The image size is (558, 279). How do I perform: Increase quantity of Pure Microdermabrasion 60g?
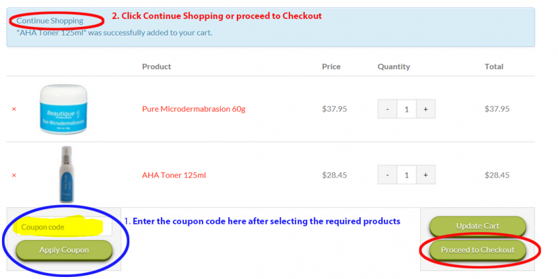click(425, 109)
